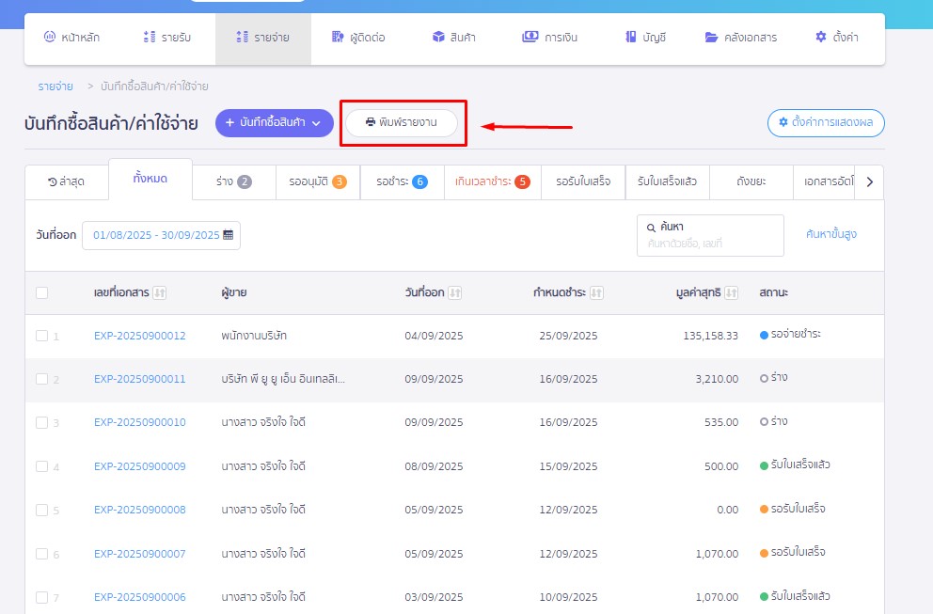Open document EXP-20250900007
This screenshot has width=933, height=614.
(x=140, y=554)
